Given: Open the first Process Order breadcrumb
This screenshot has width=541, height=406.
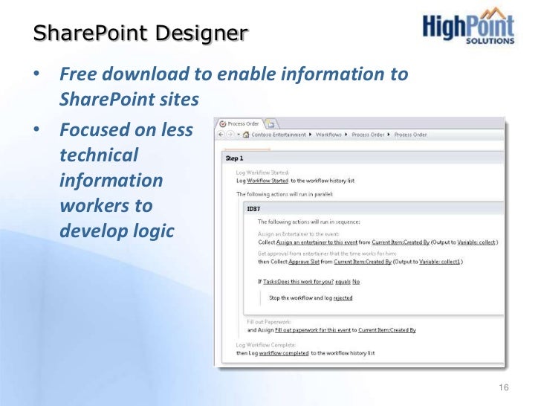Looking at the screenshot, I should [368, 135].
